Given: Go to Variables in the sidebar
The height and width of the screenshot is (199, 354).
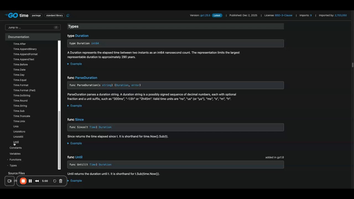Looking at the screenshot, I should pos(15,154).
